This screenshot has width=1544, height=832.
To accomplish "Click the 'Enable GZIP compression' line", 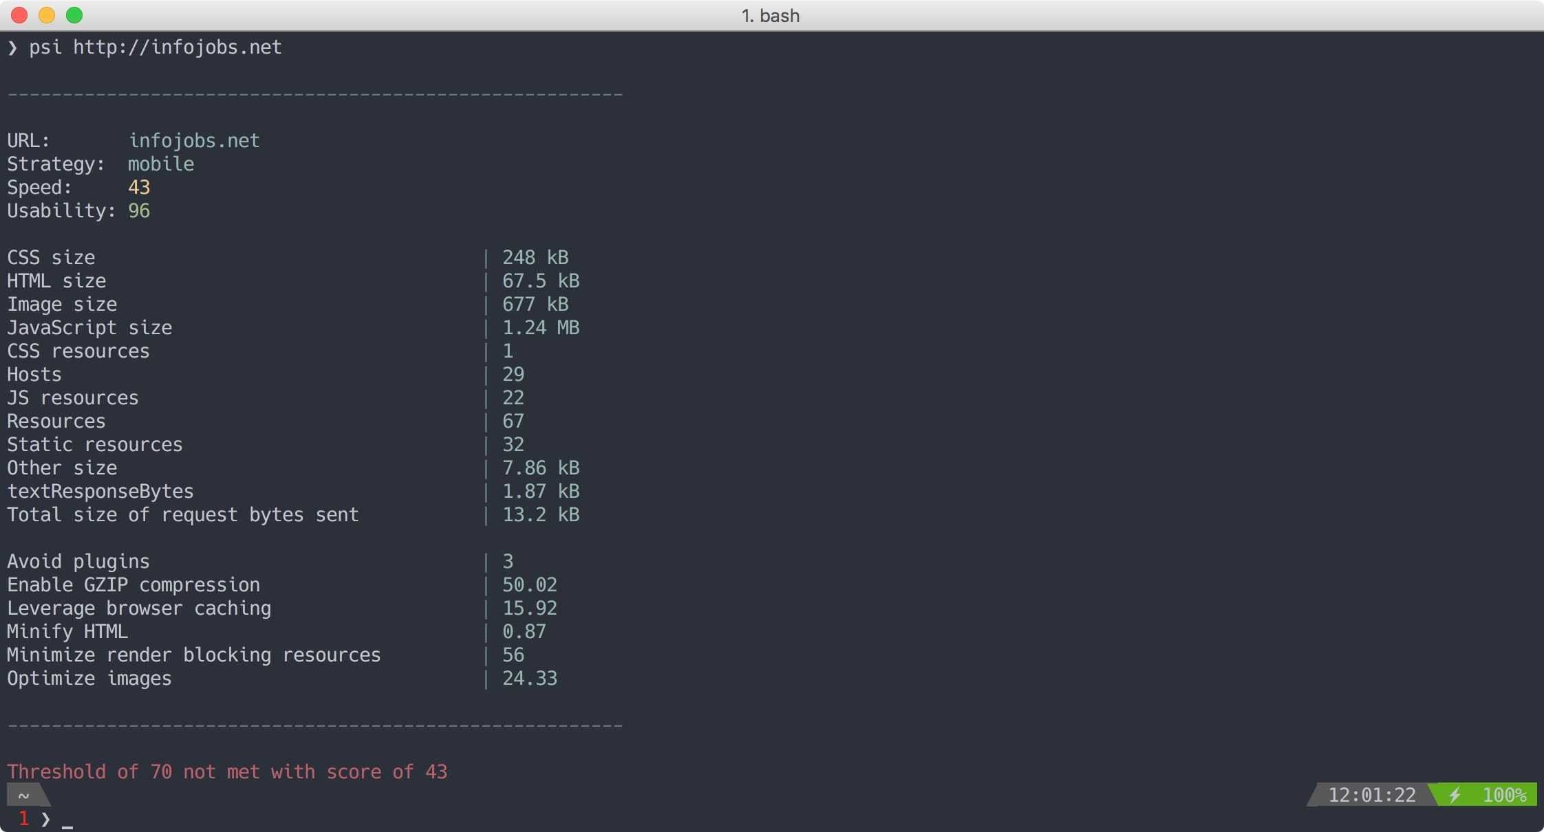I will click(133, 585).
